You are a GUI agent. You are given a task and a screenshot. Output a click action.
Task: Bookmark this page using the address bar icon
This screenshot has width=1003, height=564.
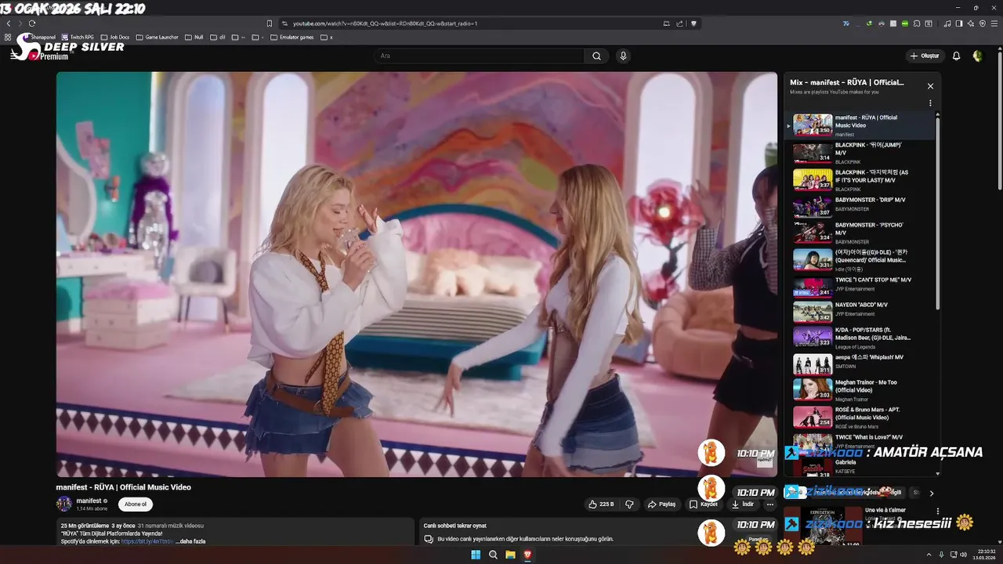click(270, 23)
